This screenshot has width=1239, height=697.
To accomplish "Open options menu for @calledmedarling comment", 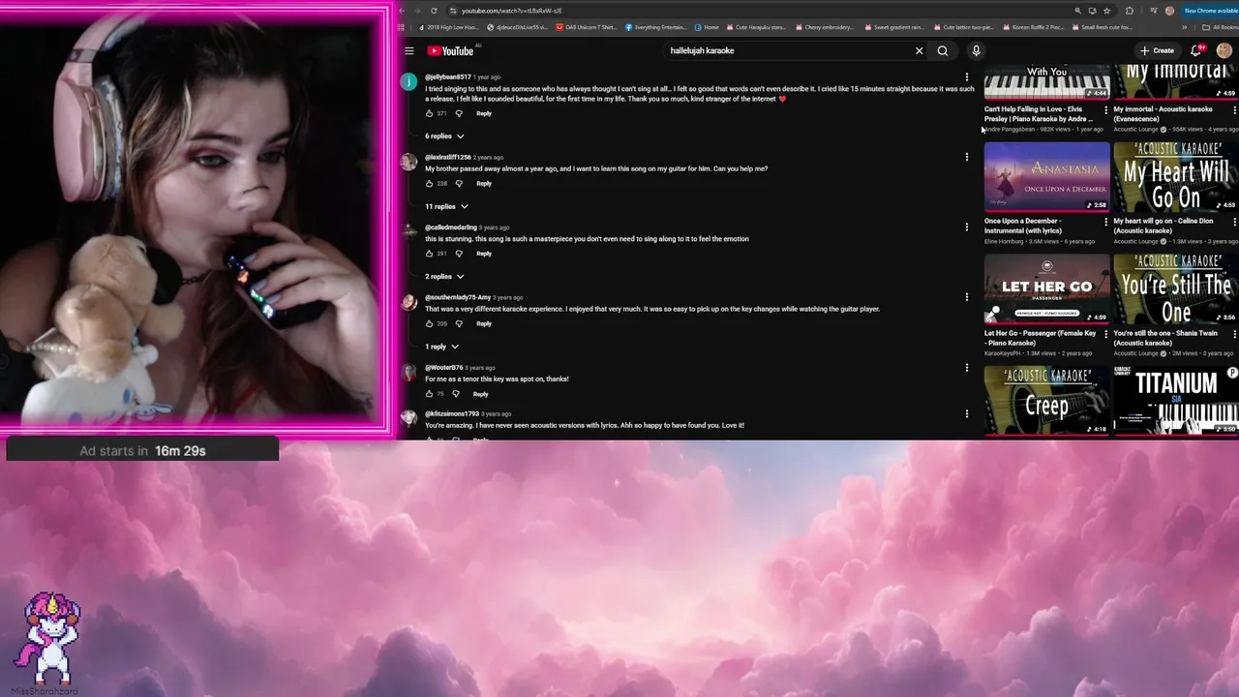I will 966,227.
